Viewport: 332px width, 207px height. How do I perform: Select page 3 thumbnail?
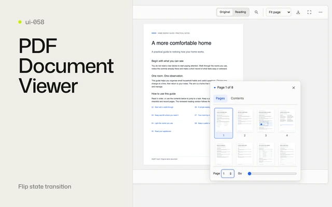tap(266, 123)
